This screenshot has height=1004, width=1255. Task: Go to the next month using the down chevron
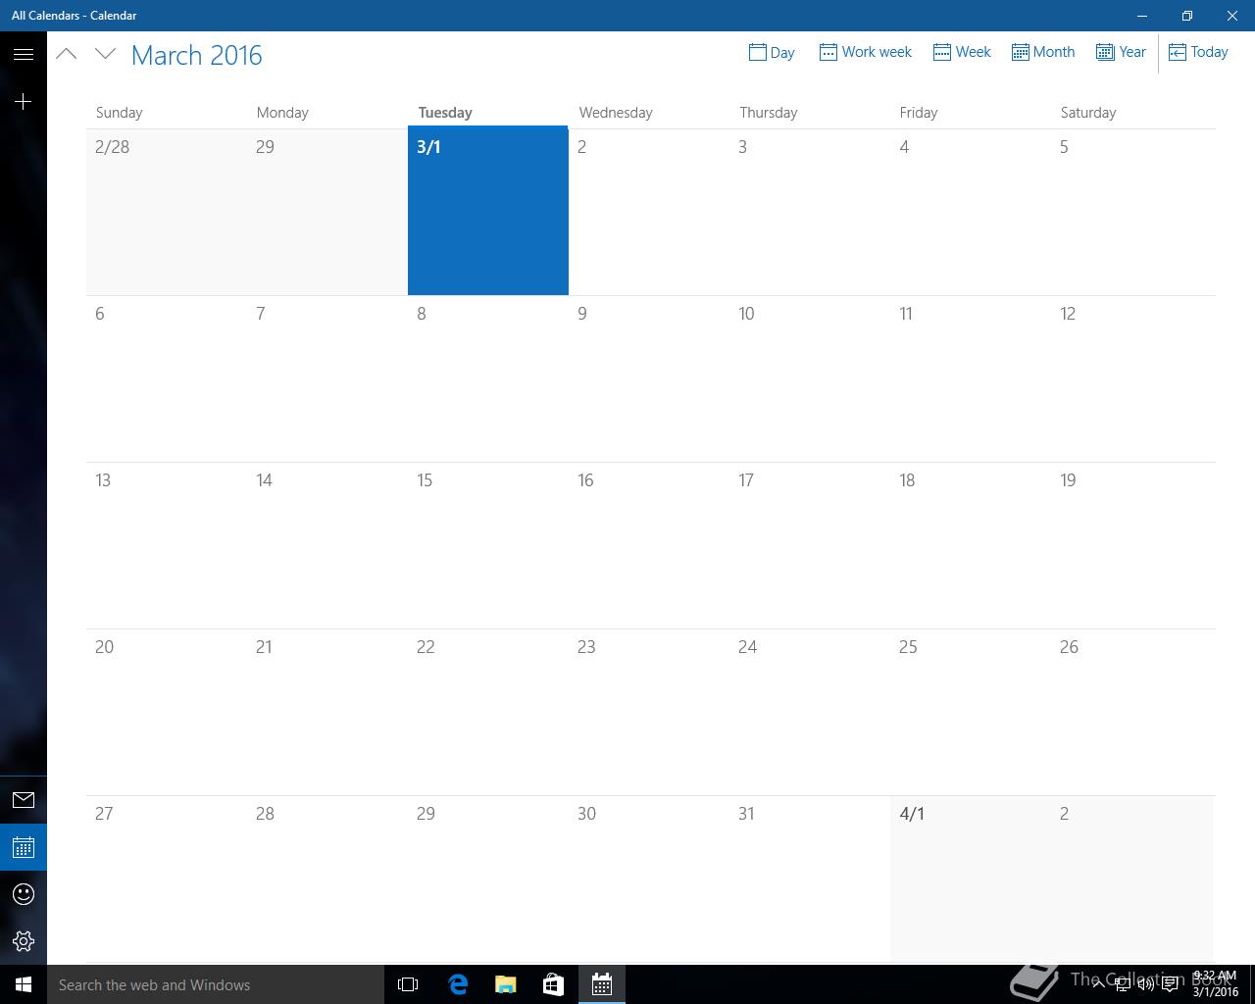coord(106,54)
